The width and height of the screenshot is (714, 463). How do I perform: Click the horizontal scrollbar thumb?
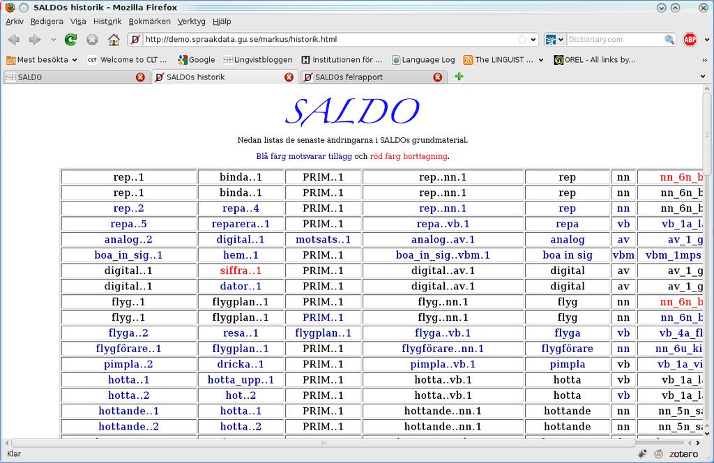(x=324, y=443)
